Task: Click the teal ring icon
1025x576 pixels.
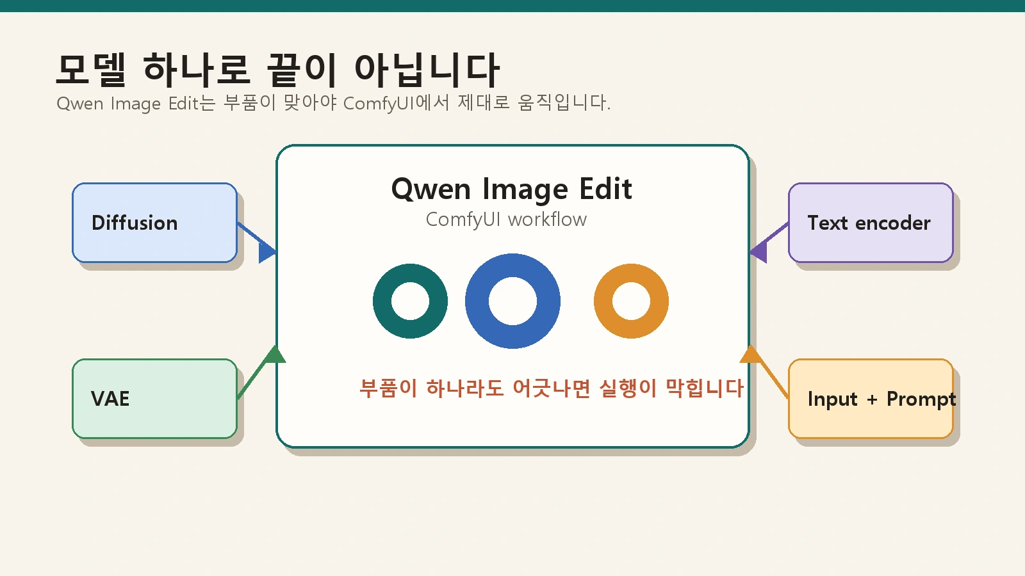Action: click(410, 301)
